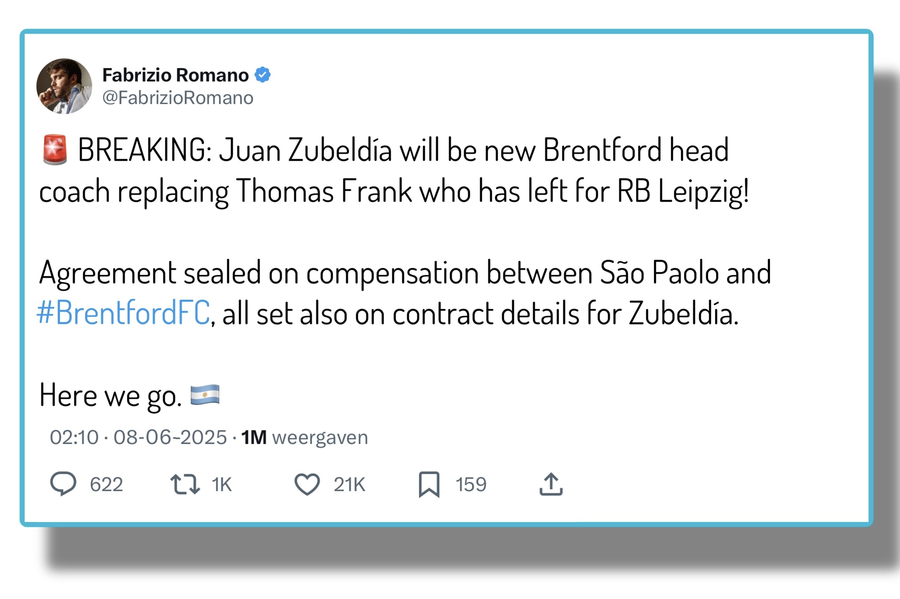The width and height of the screenshot is (900, 599).
Task: Click the reply speech bubble icon
Action: point(63,484)
